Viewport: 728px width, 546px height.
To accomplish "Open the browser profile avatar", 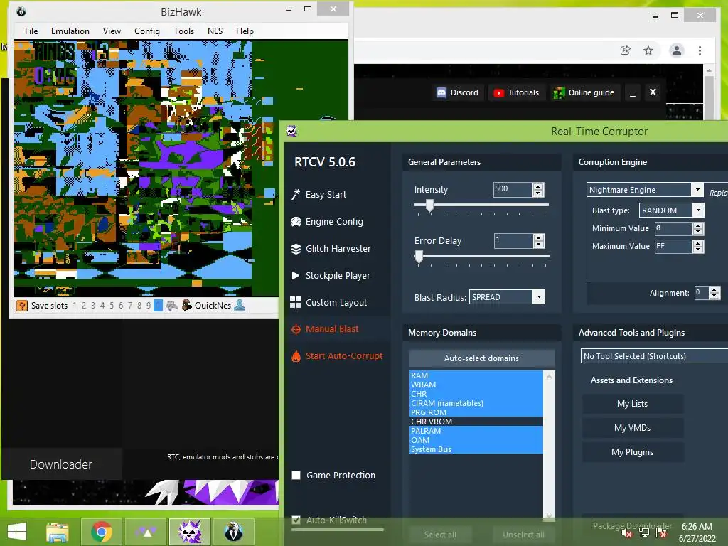I will click(x=677, y=50).
